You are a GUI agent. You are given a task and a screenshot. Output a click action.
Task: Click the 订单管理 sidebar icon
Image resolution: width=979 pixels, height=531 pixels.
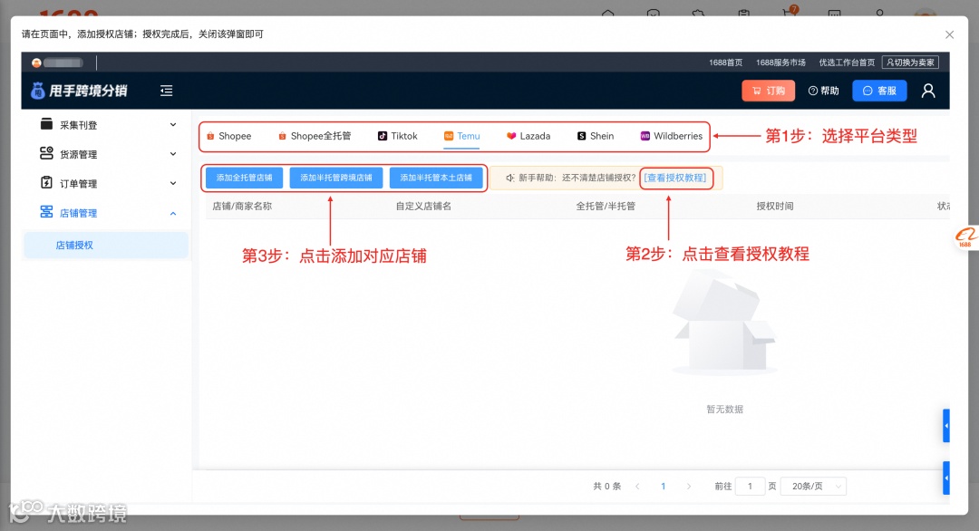pos(46,183)
